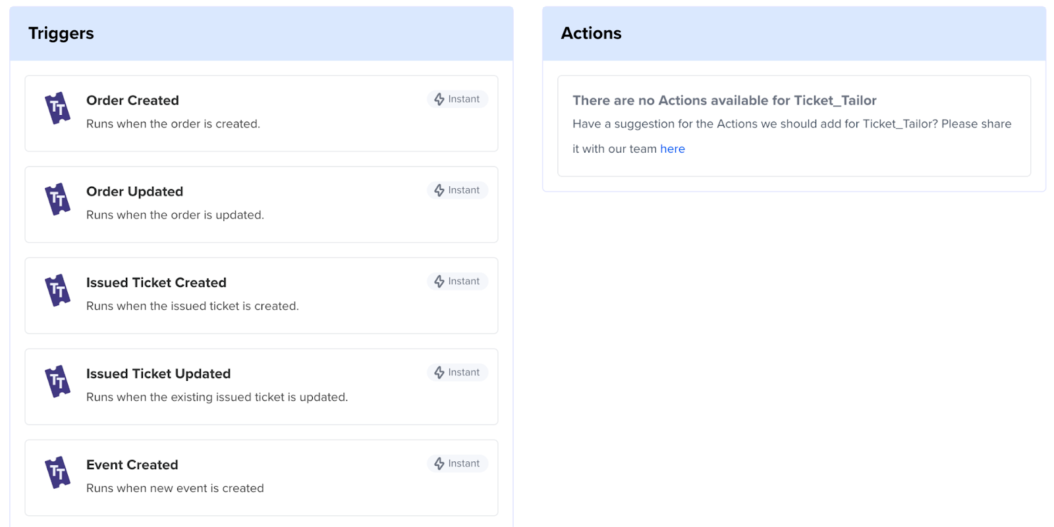This screenshot has height=527, width=1054.
Task: Click Ticket Tailor icon on Issued Ticket Created
Action: pos(58,290)
